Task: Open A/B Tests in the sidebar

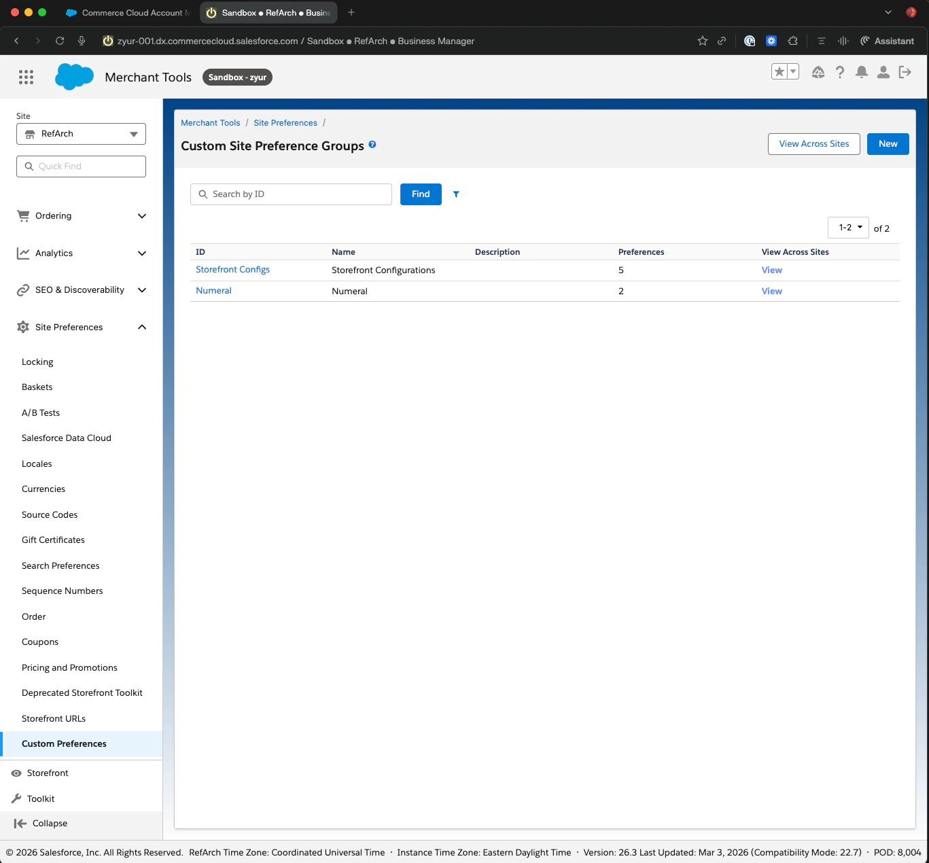Action: click(x=41, y=413)
